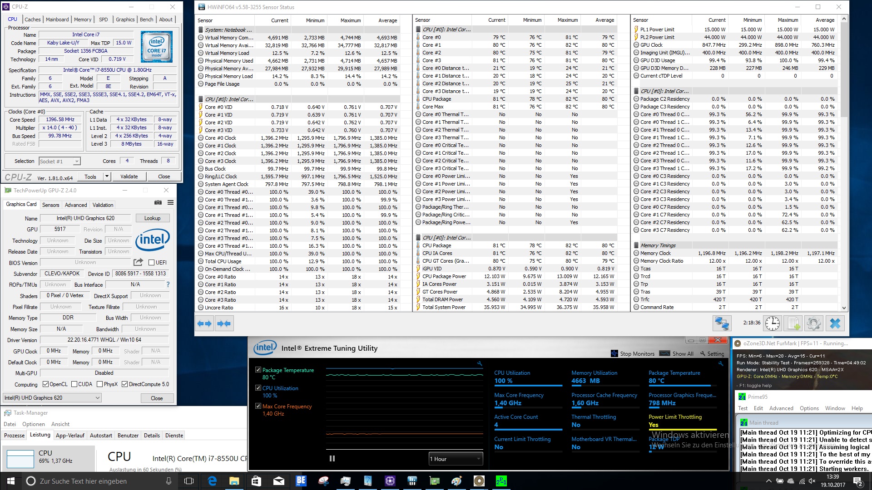Uncheck Package Temperature in XTU
872x490 pixels.
tap(258, 370)
